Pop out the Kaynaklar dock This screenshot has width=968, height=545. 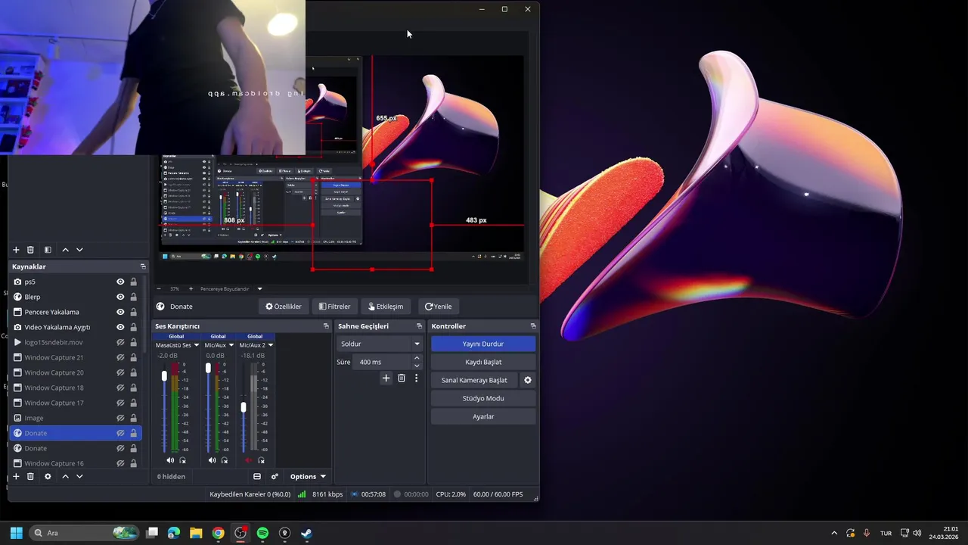click(143, 266)
